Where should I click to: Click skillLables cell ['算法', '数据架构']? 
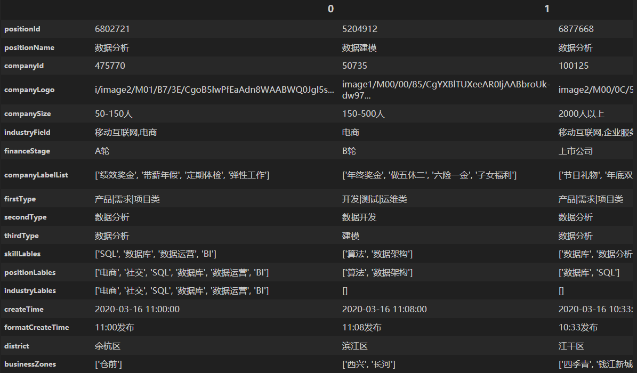[377, 254]
